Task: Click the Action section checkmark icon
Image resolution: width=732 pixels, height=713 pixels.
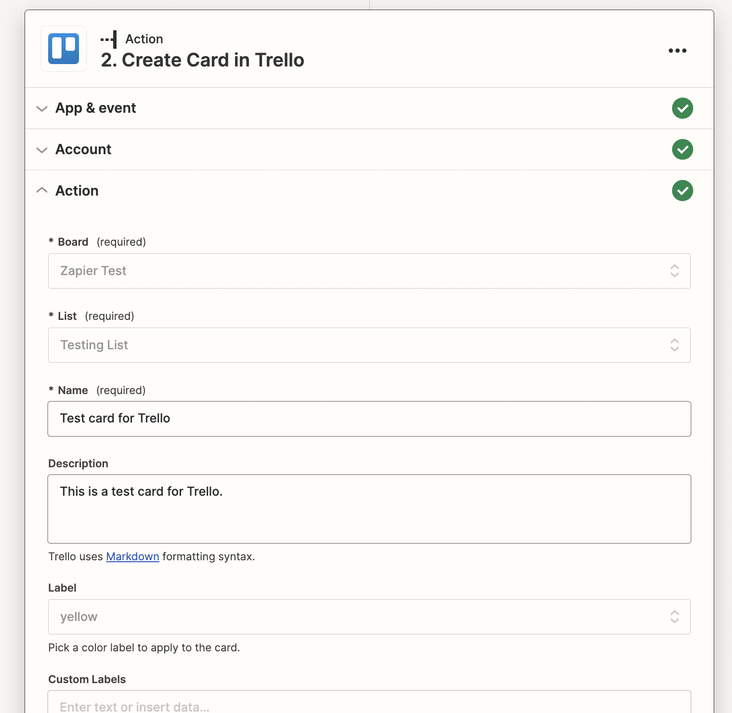Action: pyautogui.click(x=682, y=190)
